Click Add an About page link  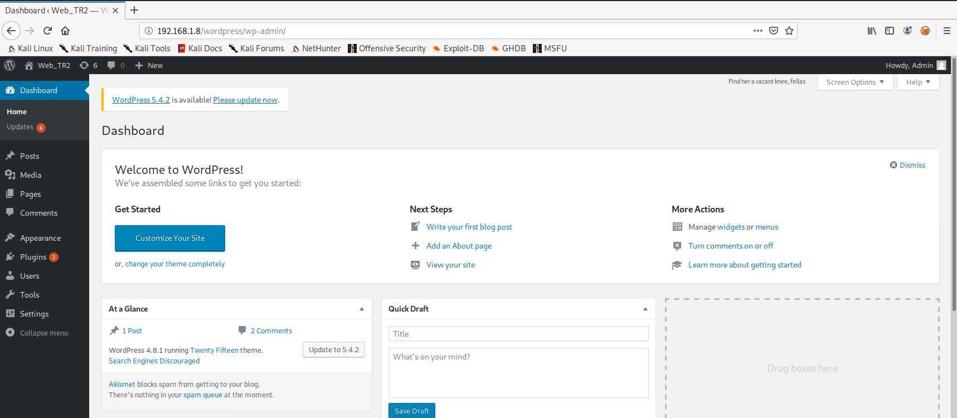point(459,246)
